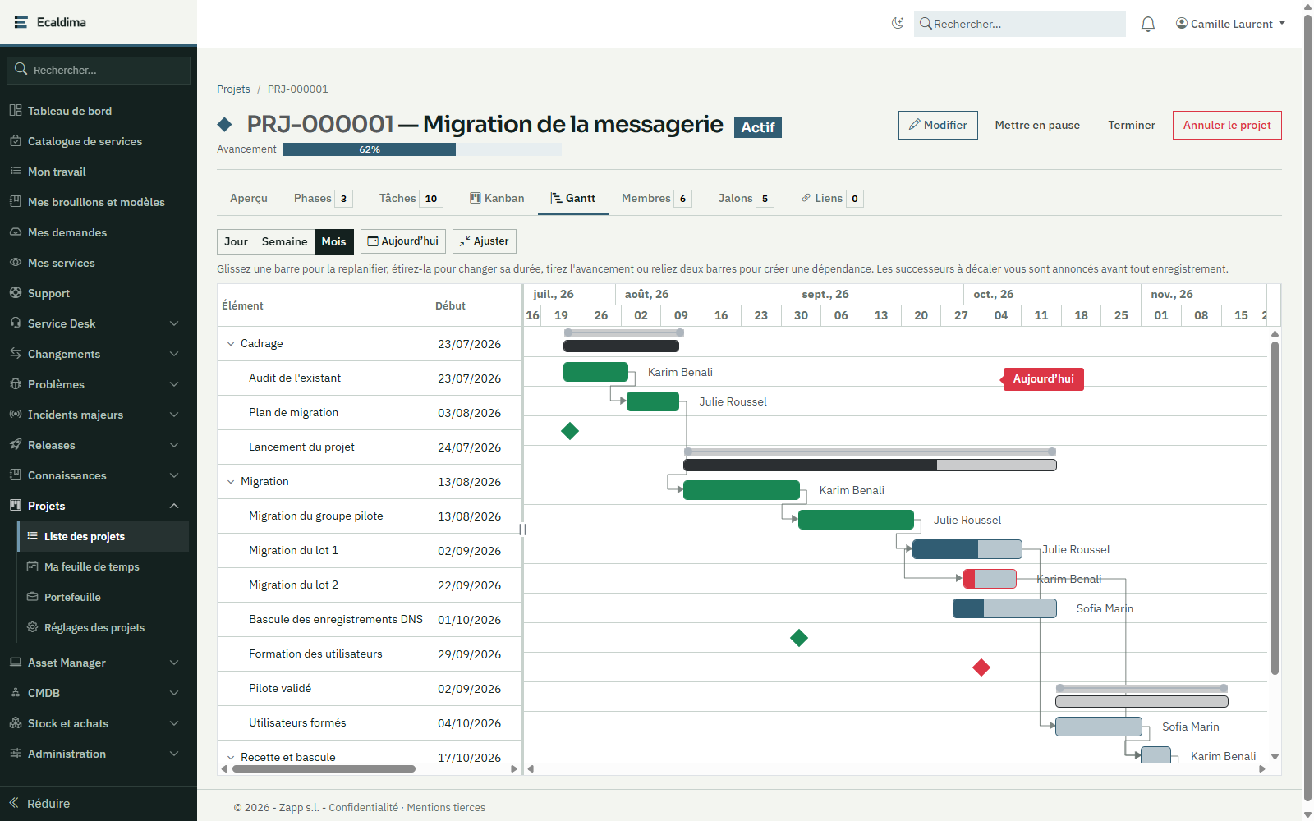Open Portefeuille under Projets
This screenshot has height=821, width=1314.
pos(103,597)
